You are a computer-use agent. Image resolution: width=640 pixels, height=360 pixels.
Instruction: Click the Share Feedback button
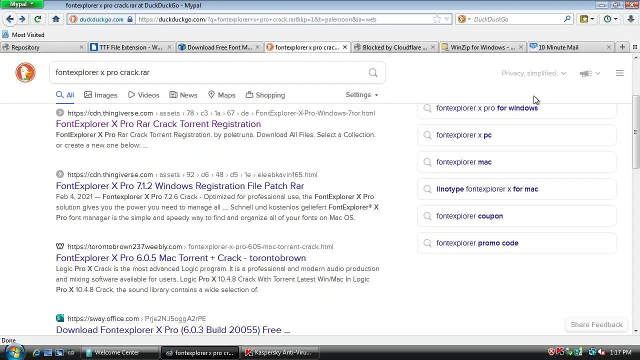(x=596, y=324)
